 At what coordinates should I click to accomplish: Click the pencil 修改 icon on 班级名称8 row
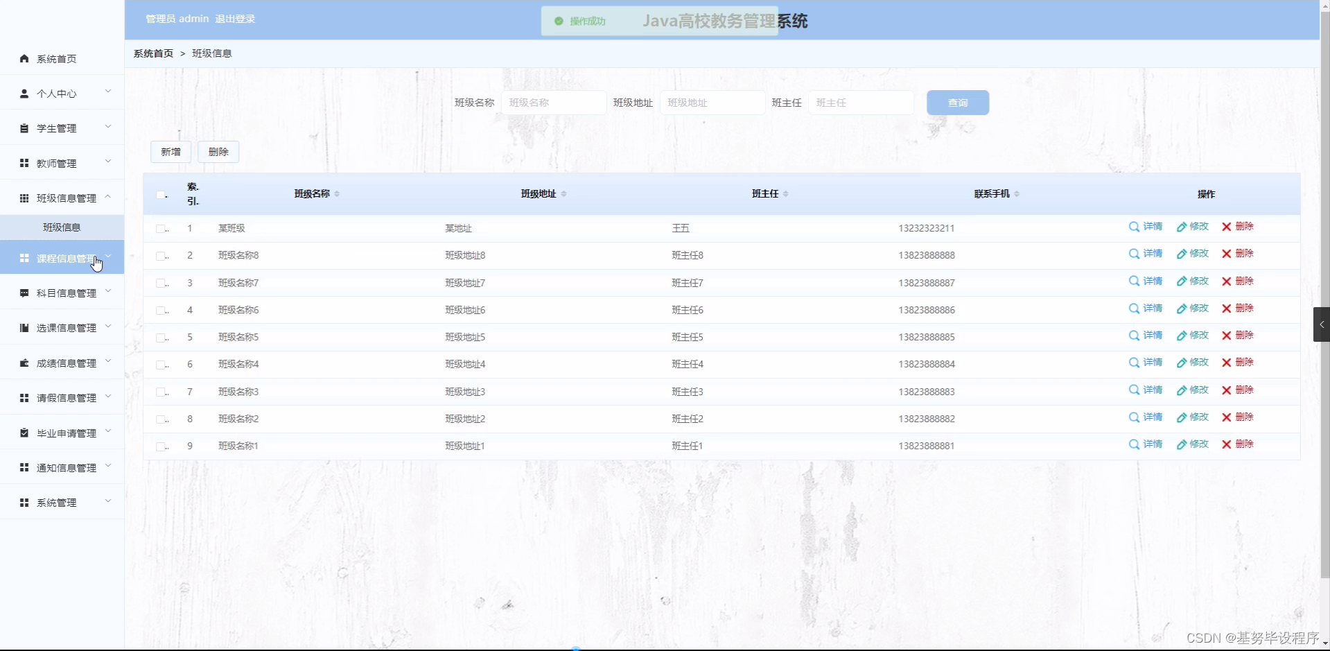tap(1182, 254)
